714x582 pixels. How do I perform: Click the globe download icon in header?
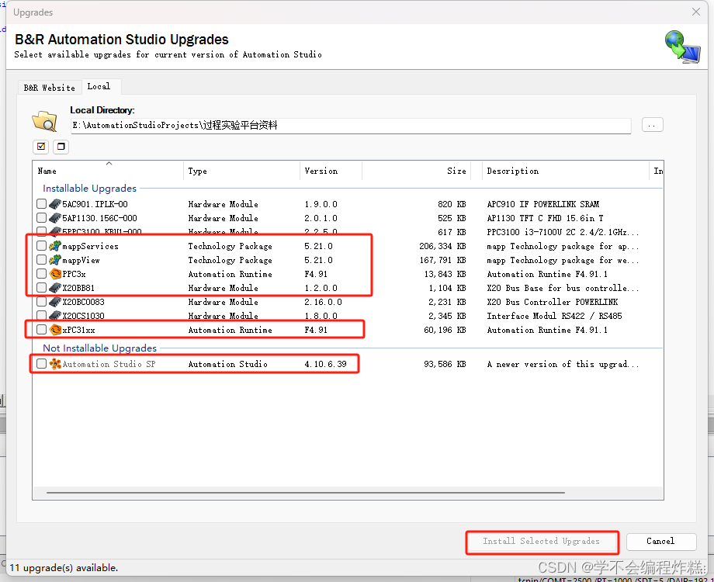(x=682, y=47)
